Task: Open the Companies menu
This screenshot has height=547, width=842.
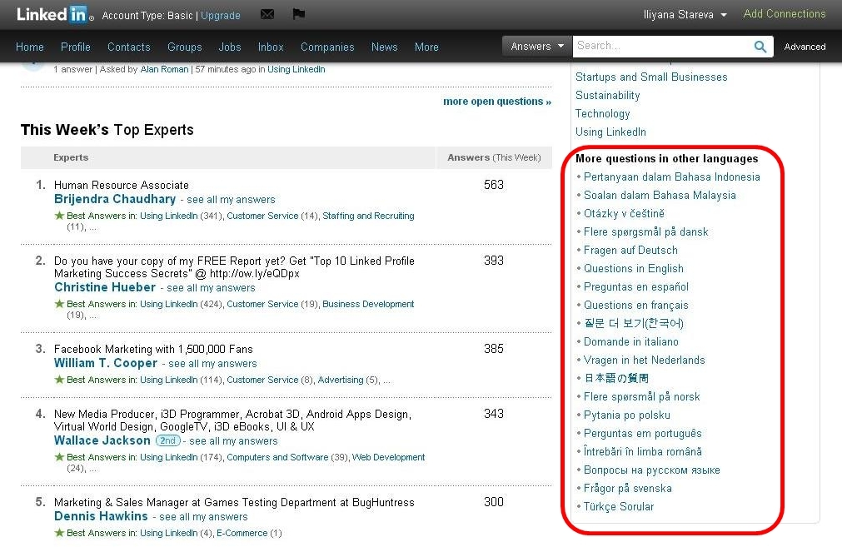Action: [x=327, y=47]
